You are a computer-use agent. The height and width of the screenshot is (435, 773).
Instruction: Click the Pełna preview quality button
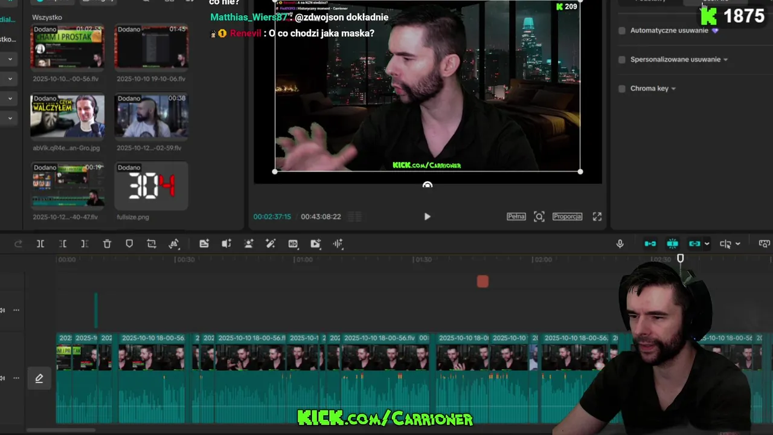(x=516, y=216)
